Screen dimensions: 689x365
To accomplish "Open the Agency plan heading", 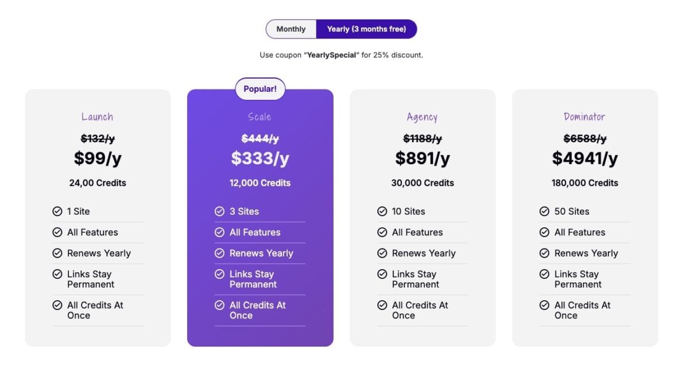I will (x=422, y=118).
